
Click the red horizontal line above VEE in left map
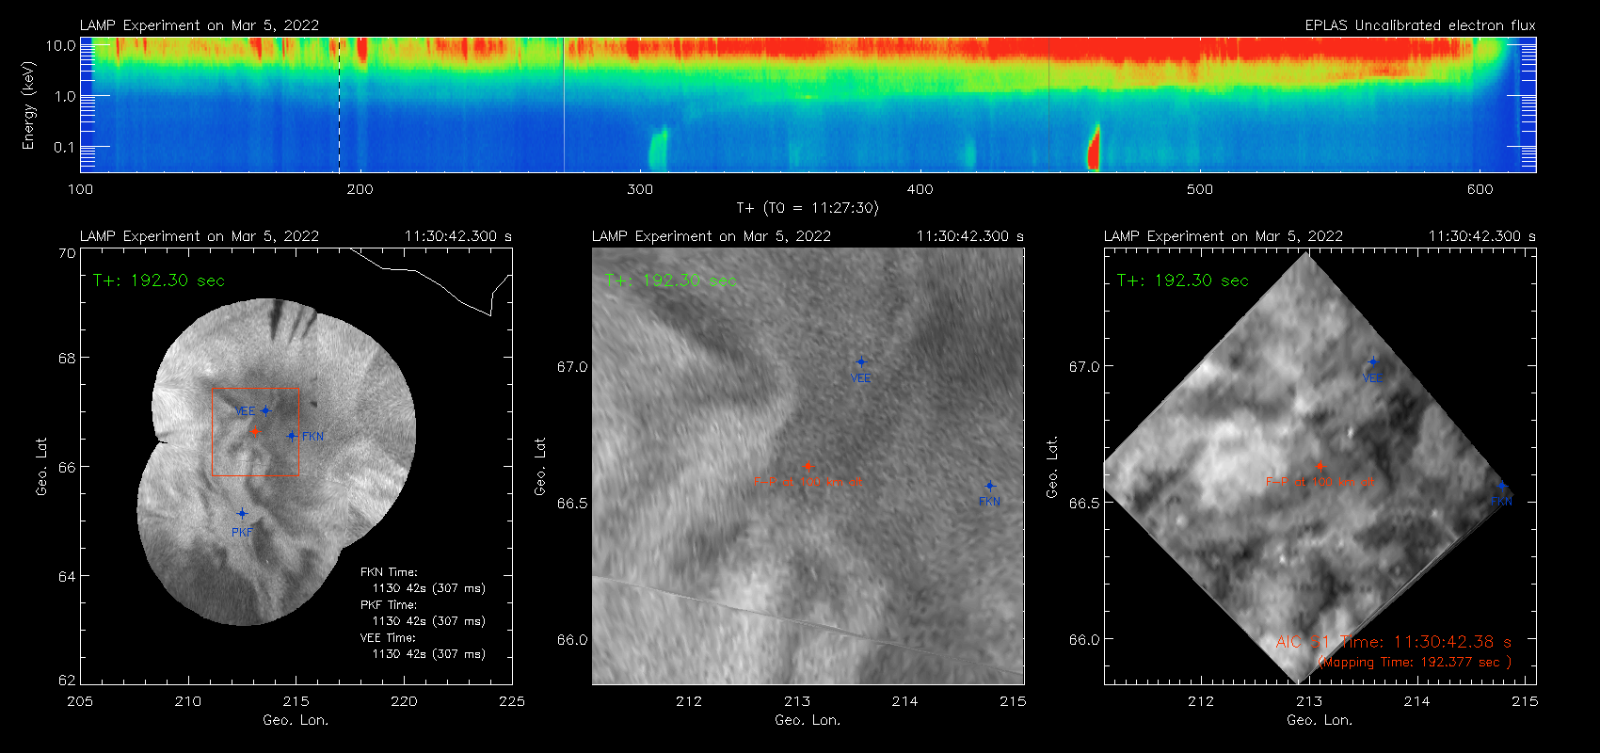pos(255,388)
